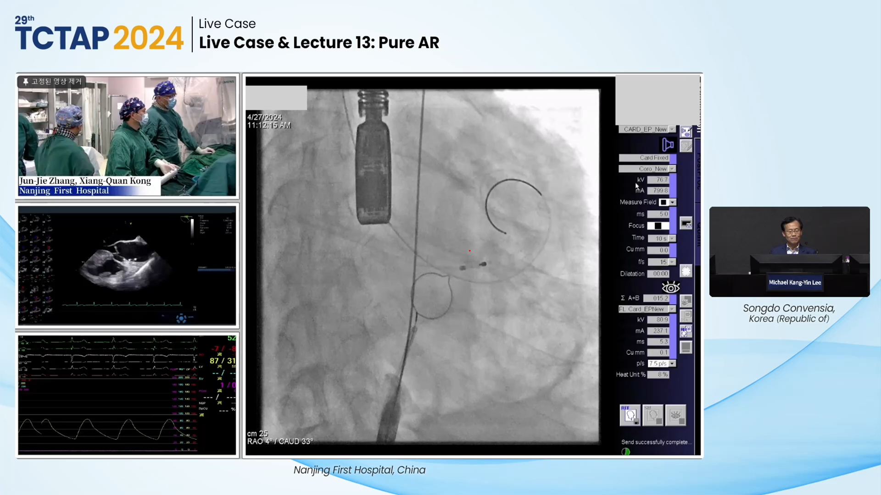Click the Focus size selector
This screenshot has width=881, height=495.
tap(658, 225)
